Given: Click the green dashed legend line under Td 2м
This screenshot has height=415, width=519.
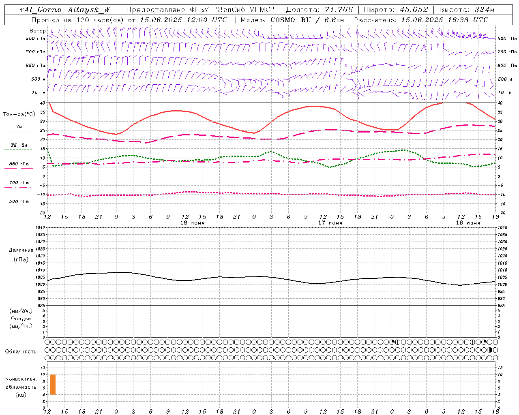Looking at the screenshot, I should coord(18,150).
